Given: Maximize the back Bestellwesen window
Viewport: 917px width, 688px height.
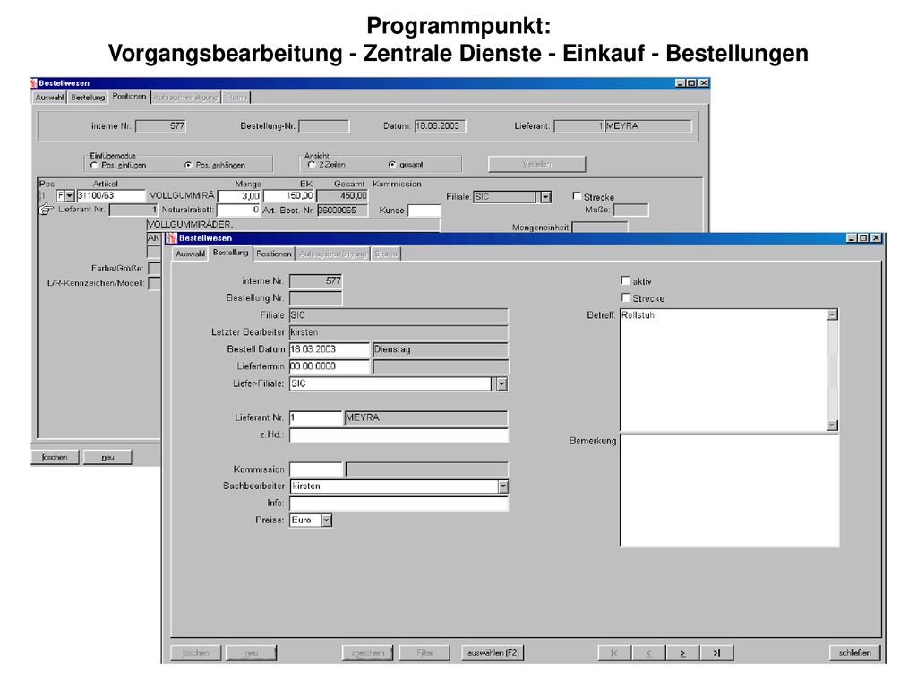Looking at the screenshot, I should click(x=691, y=83).
